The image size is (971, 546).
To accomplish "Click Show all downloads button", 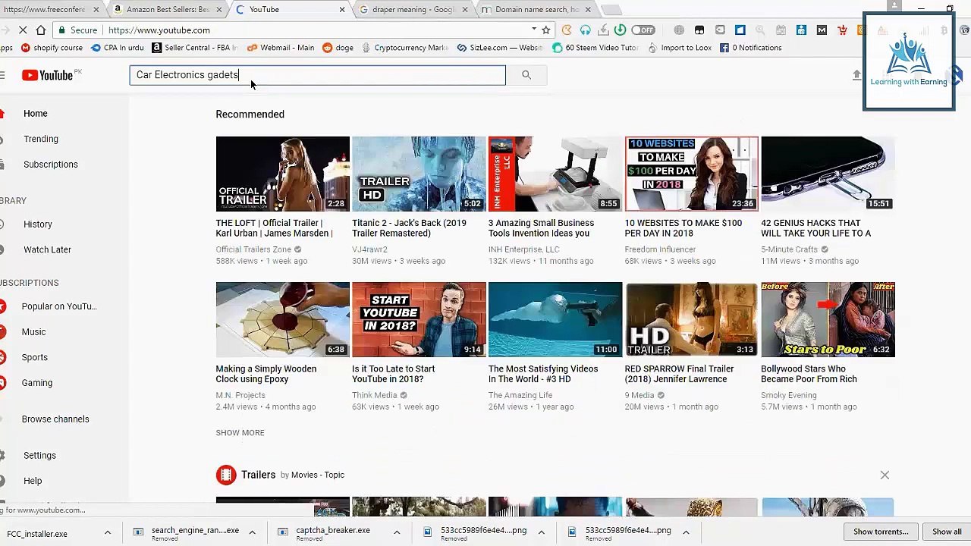I will pyautogui.click(x=947, y=532).
